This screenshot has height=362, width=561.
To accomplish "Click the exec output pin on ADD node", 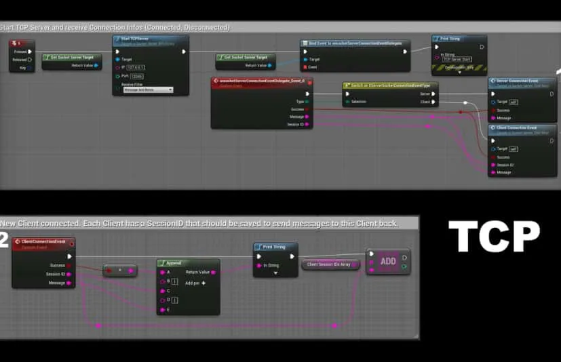I will point(405,258).
